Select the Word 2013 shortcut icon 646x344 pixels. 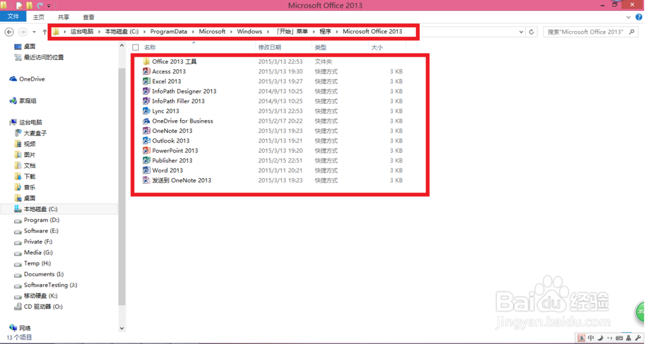tap(146, 170)
